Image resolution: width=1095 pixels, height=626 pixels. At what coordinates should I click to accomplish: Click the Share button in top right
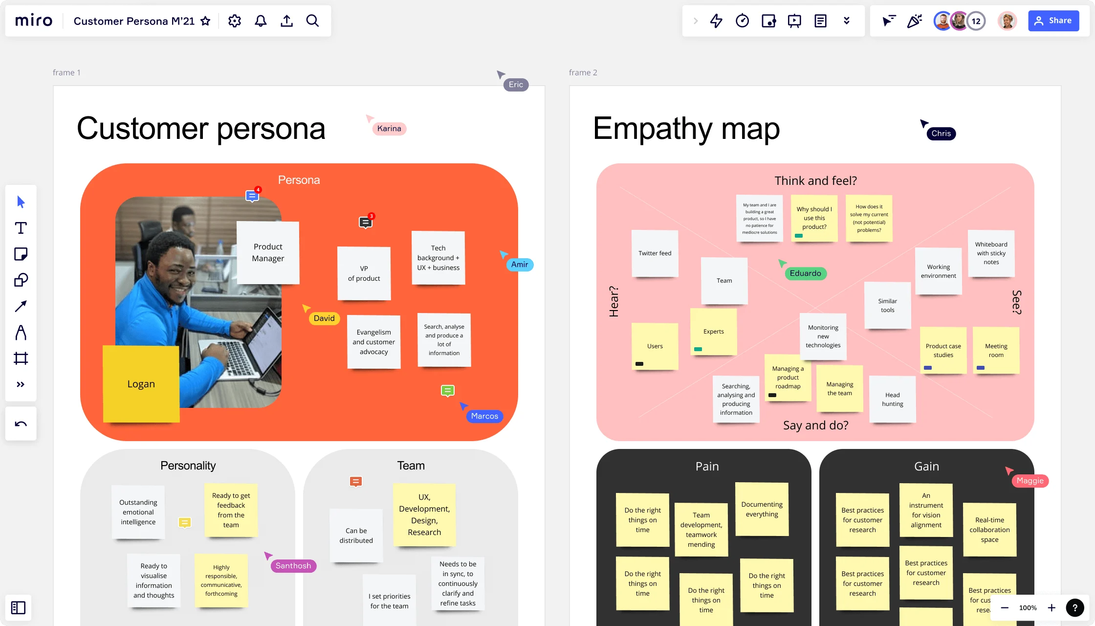(1053, 21)
